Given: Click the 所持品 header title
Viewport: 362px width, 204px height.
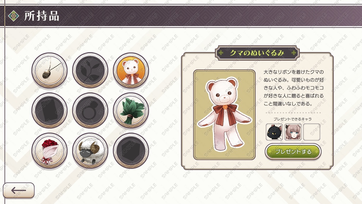Looking at the screenshot, I should (x=42, y=16).
